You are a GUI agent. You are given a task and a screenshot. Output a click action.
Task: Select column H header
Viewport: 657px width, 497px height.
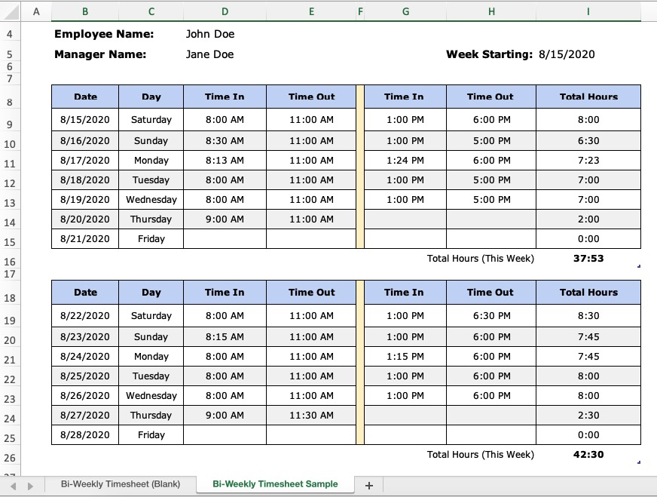click(x=491, y=12)
